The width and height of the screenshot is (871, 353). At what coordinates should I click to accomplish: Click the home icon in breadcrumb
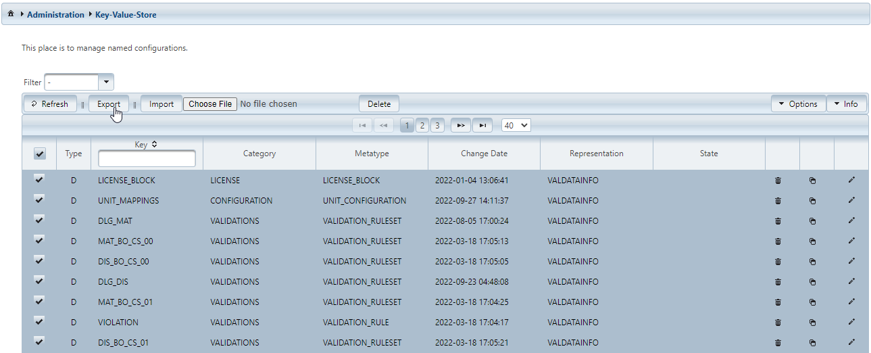pos(11,14)
